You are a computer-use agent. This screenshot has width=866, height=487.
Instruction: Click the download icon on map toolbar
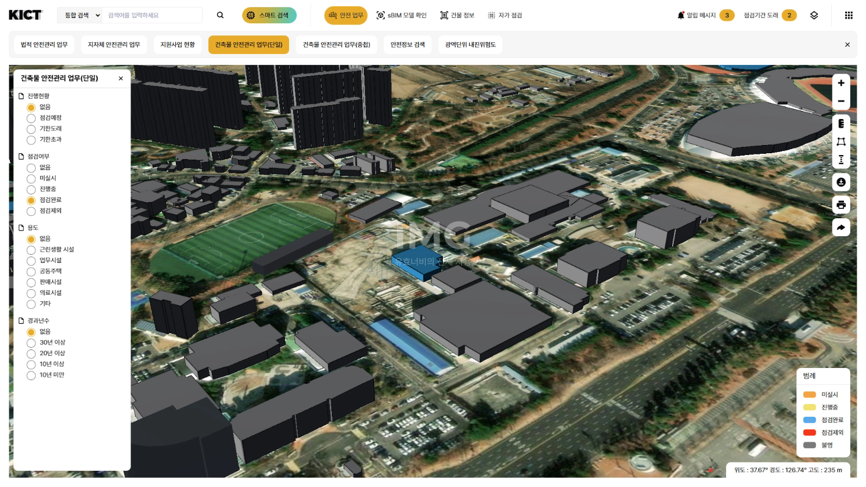(841, 182)
